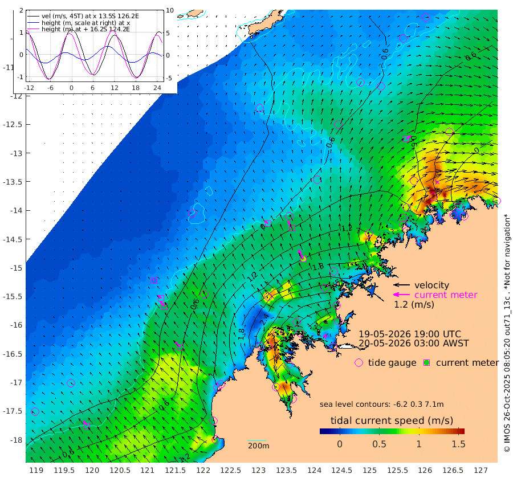Click the 'height (m, scale at right) at x' legend entry
Viewport: 513px width, 482px height.
pos(85,23)
